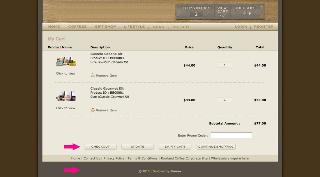The width and height of the screenshot is (320, 177).
Task: Click the Items in Cart count box
Action: tap(196, 14)
